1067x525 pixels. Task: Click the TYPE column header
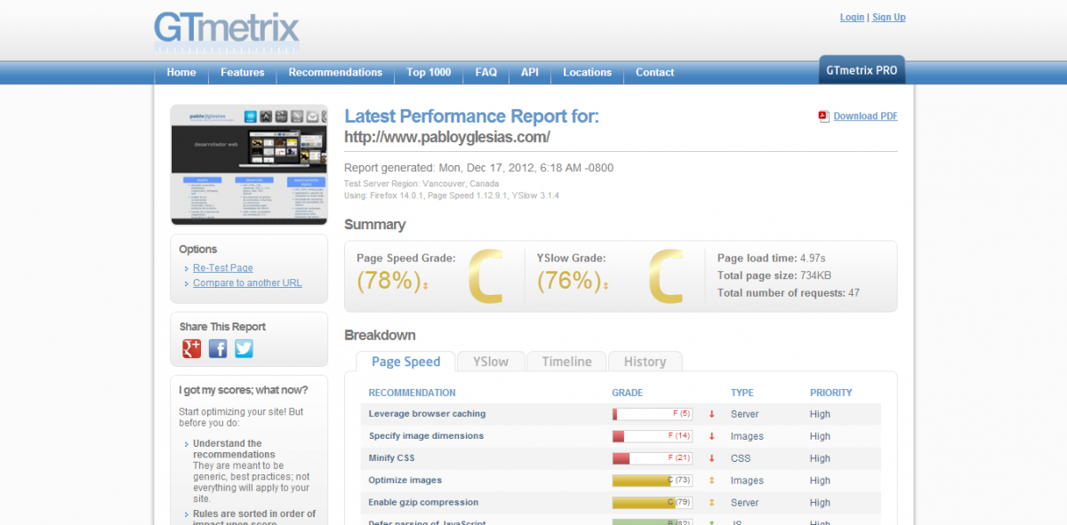(742, 393)
